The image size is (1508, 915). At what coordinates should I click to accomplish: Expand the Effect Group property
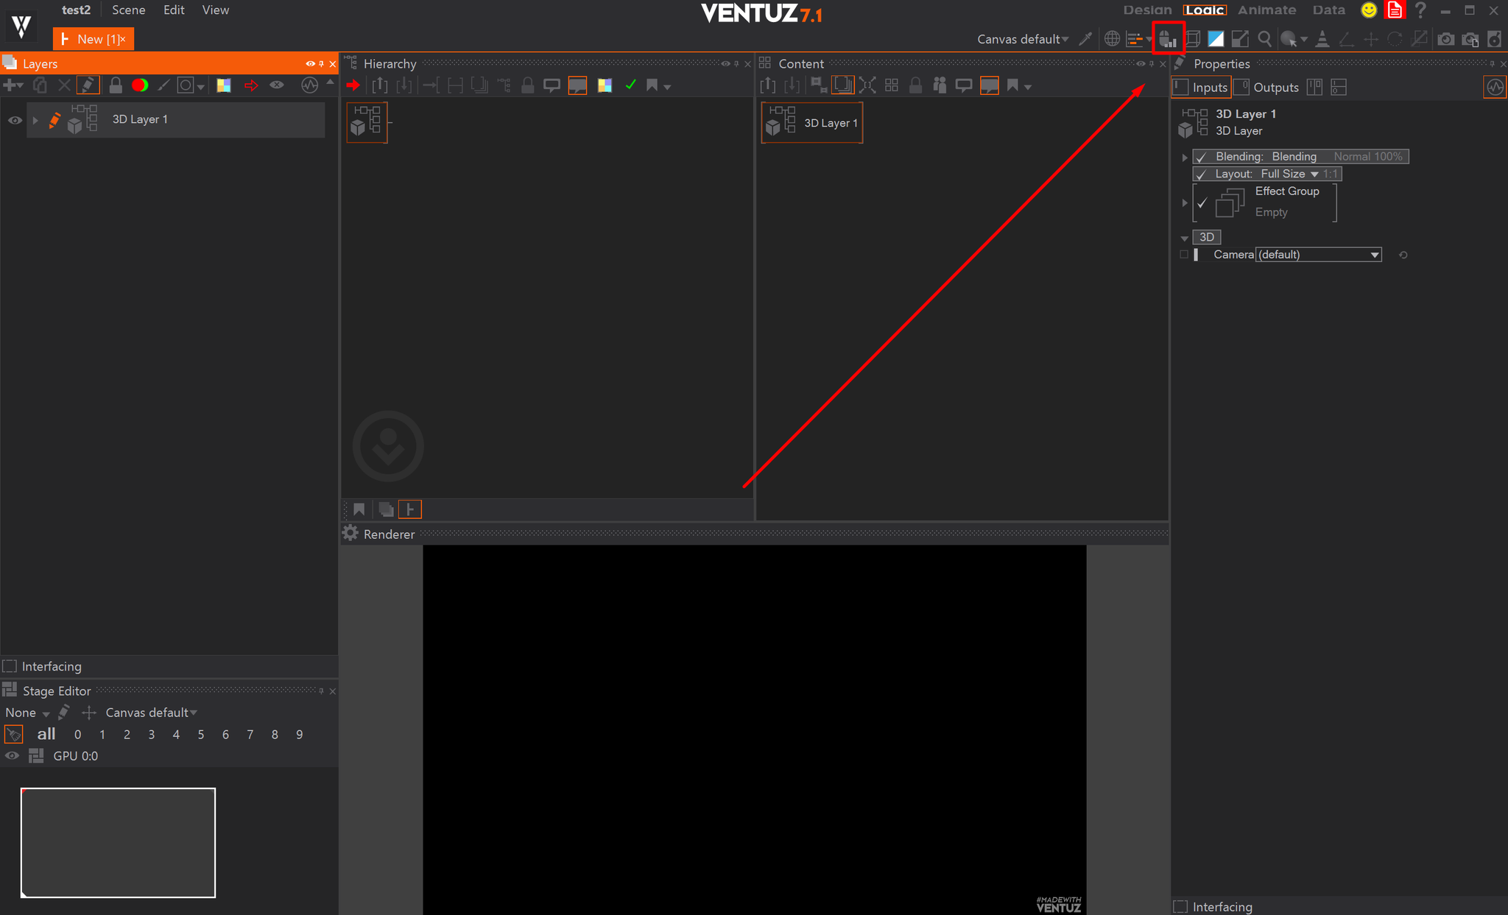click(x=1184, y=202)
